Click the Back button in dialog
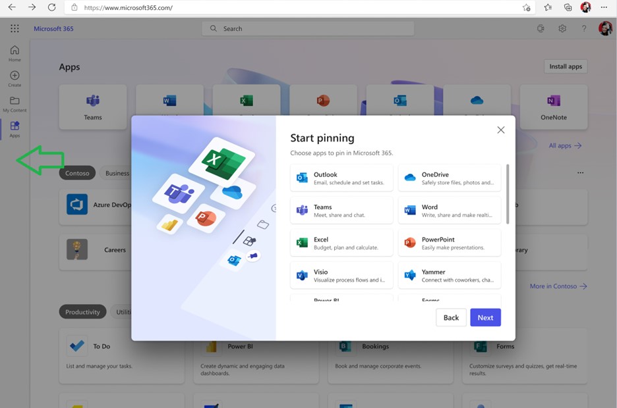 [x=451, y=317]
